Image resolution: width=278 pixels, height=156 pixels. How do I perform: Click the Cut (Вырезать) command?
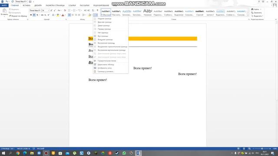tap(14, 9)
